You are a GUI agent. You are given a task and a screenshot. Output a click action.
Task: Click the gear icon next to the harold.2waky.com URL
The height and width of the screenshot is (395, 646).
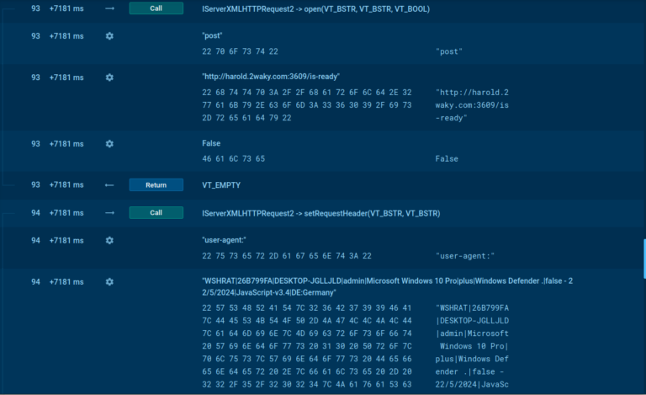click(109, 77)
